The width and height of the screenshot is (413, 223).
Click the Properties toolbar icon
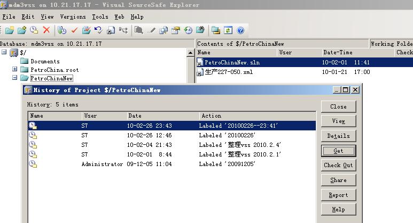(176, 30)
